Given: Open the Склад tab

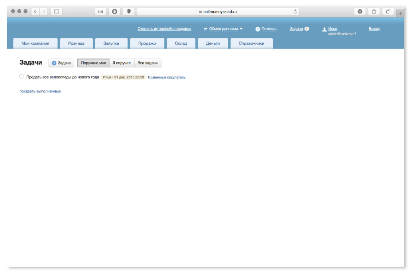Looking at the screenshot, I should (181, 43).
